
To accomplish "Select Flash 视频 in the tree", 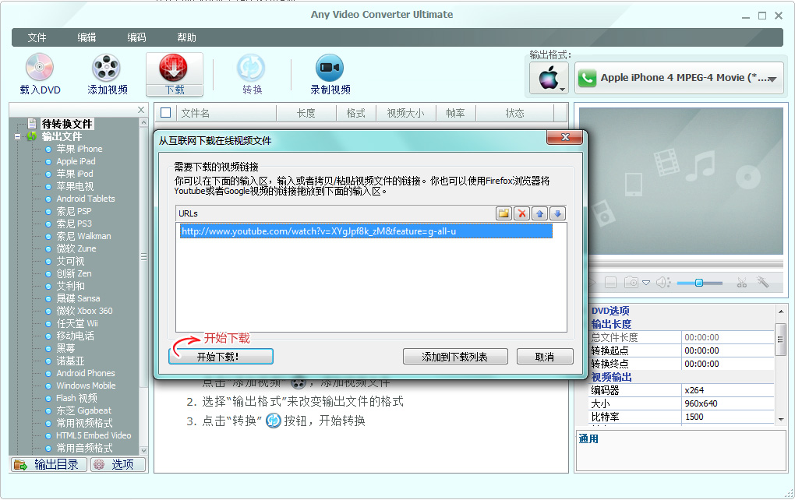I will (76, 398).
